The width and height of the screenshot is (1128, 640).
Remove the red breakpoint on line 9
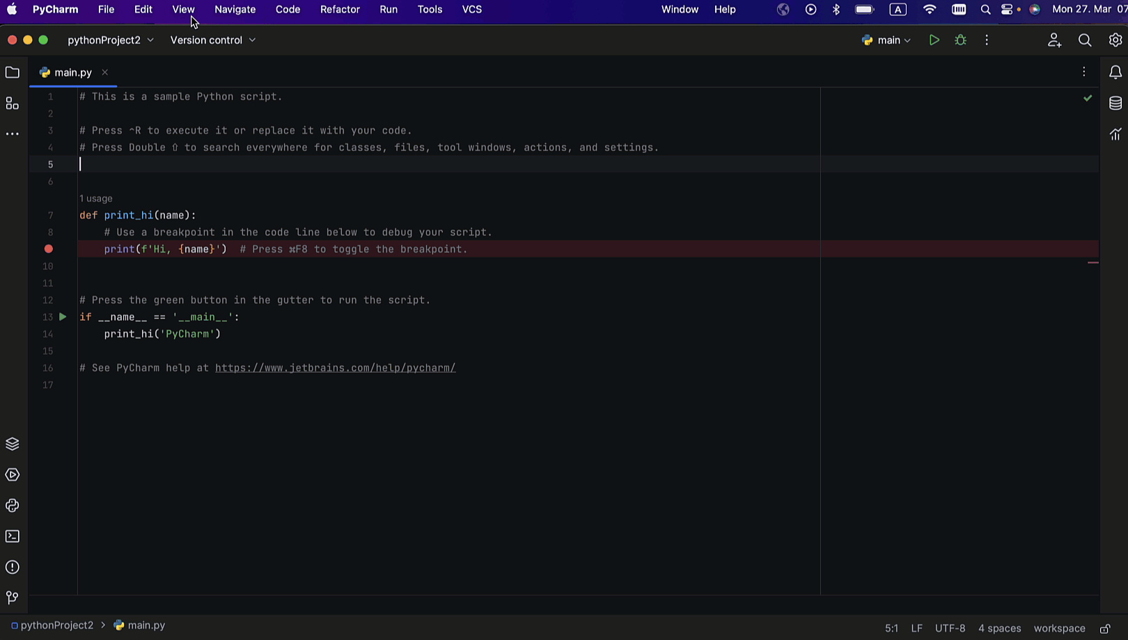[x=49, y=249]
